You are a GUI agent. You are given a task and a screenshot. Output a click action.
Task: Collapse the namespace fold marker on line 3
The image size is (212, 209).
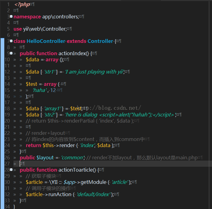(x=11, y=16)
